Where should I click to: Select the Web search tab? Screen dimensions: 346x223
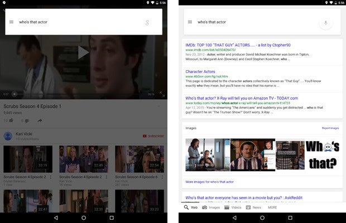click(x=191, y=207)
